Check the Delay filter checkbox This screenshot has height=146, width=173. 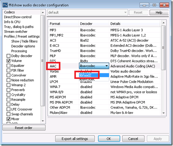8,104
